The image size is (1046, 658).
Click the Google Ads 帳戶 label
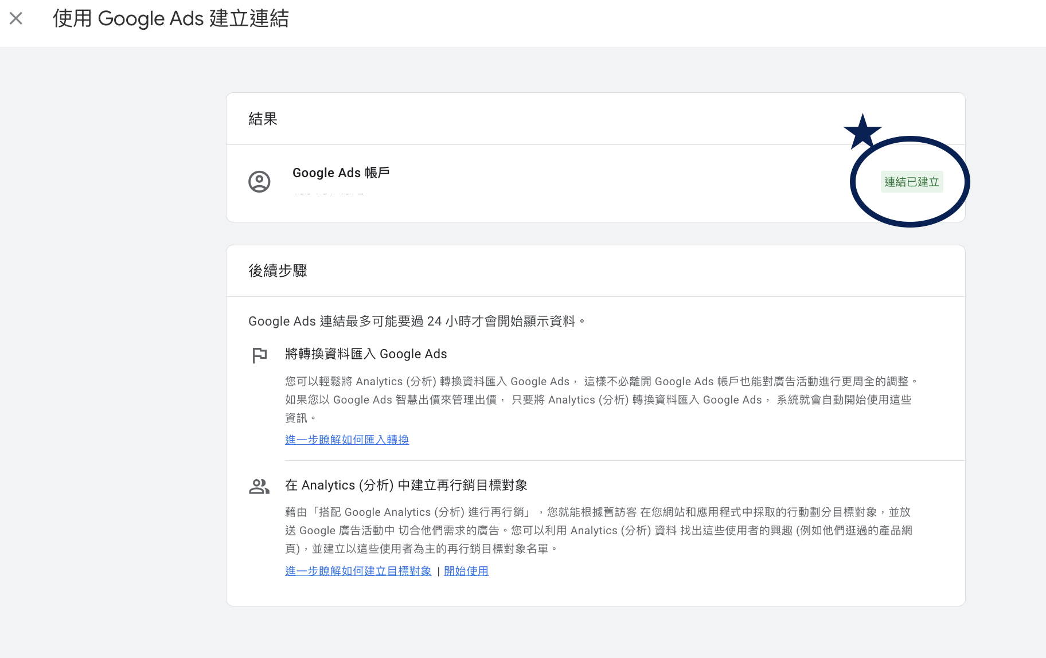click(341, 173)
